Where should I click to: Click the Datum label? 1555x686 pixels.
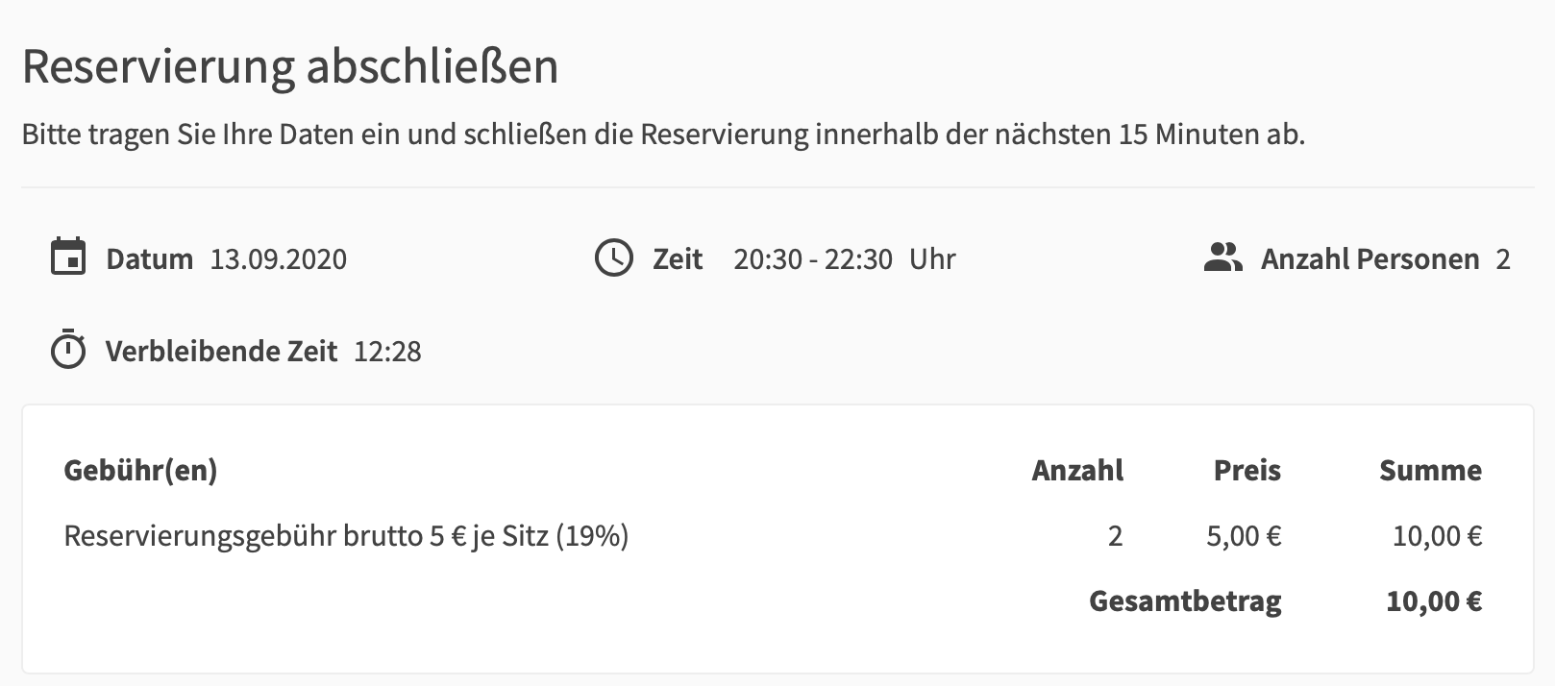[x=149, y=259]
